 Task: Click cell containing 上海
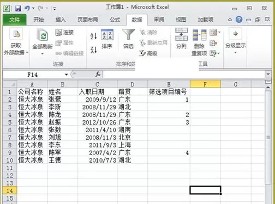133,145
